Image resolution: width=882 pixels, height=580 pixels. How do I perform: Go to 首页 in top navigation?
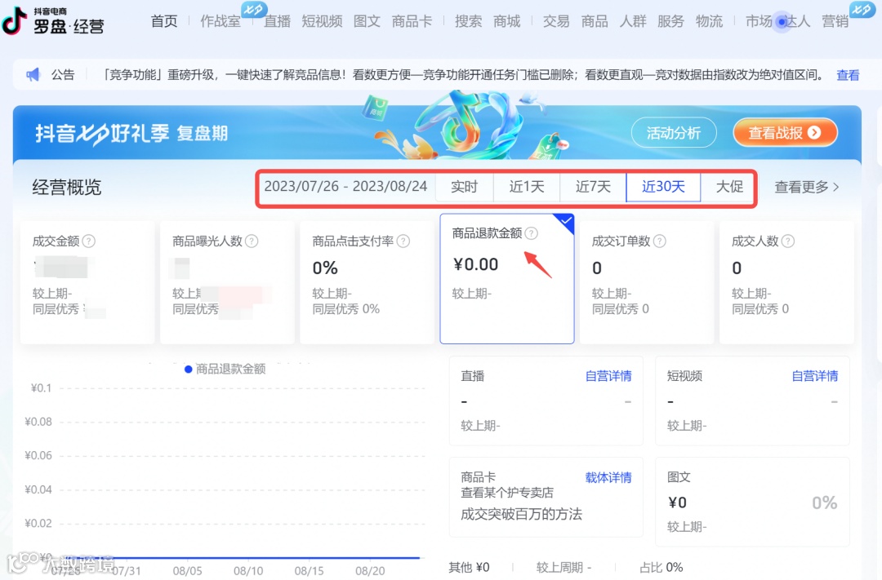(x=164, y=21)
